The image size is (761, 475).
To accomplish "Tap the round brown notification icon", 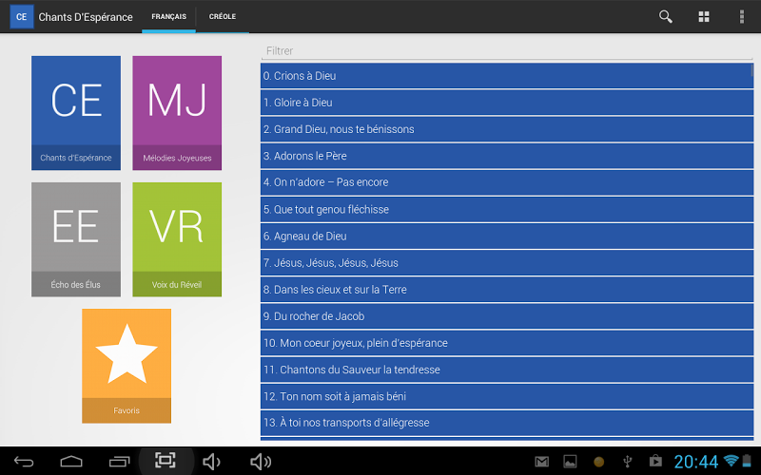I will click(599, 462).
